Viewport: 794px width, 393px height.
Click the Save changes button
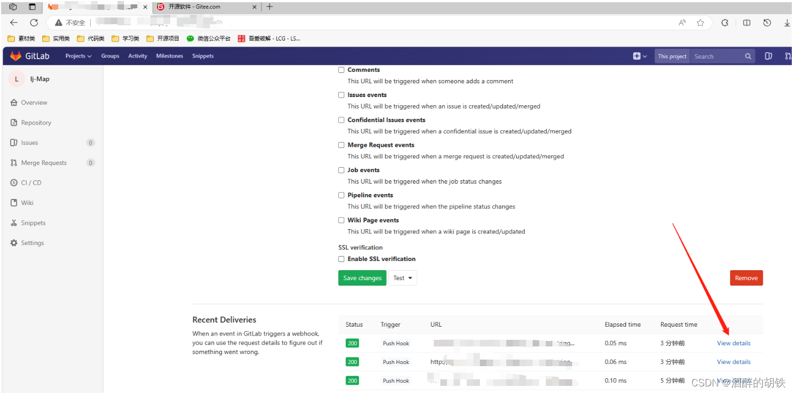pyautogui.click(x=362, y=278)
